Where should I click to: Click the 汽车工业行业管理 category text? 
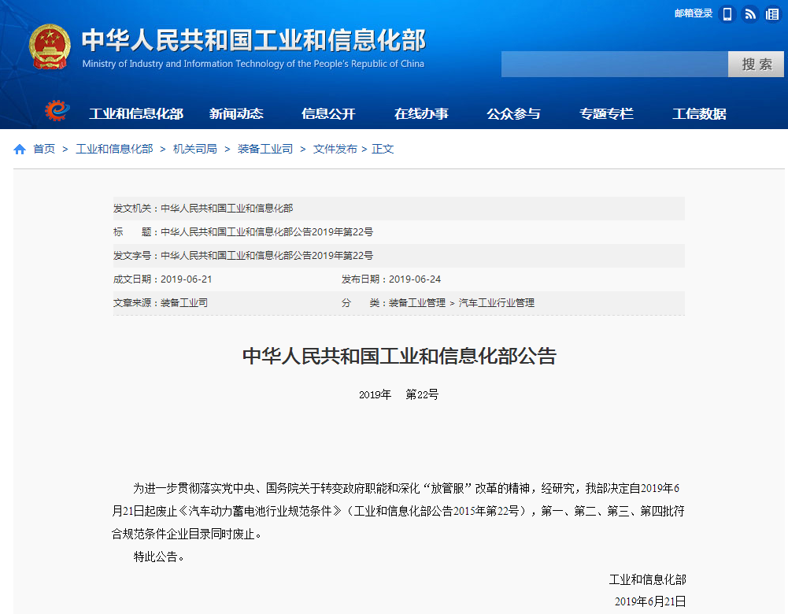click(x=497, y=303)
